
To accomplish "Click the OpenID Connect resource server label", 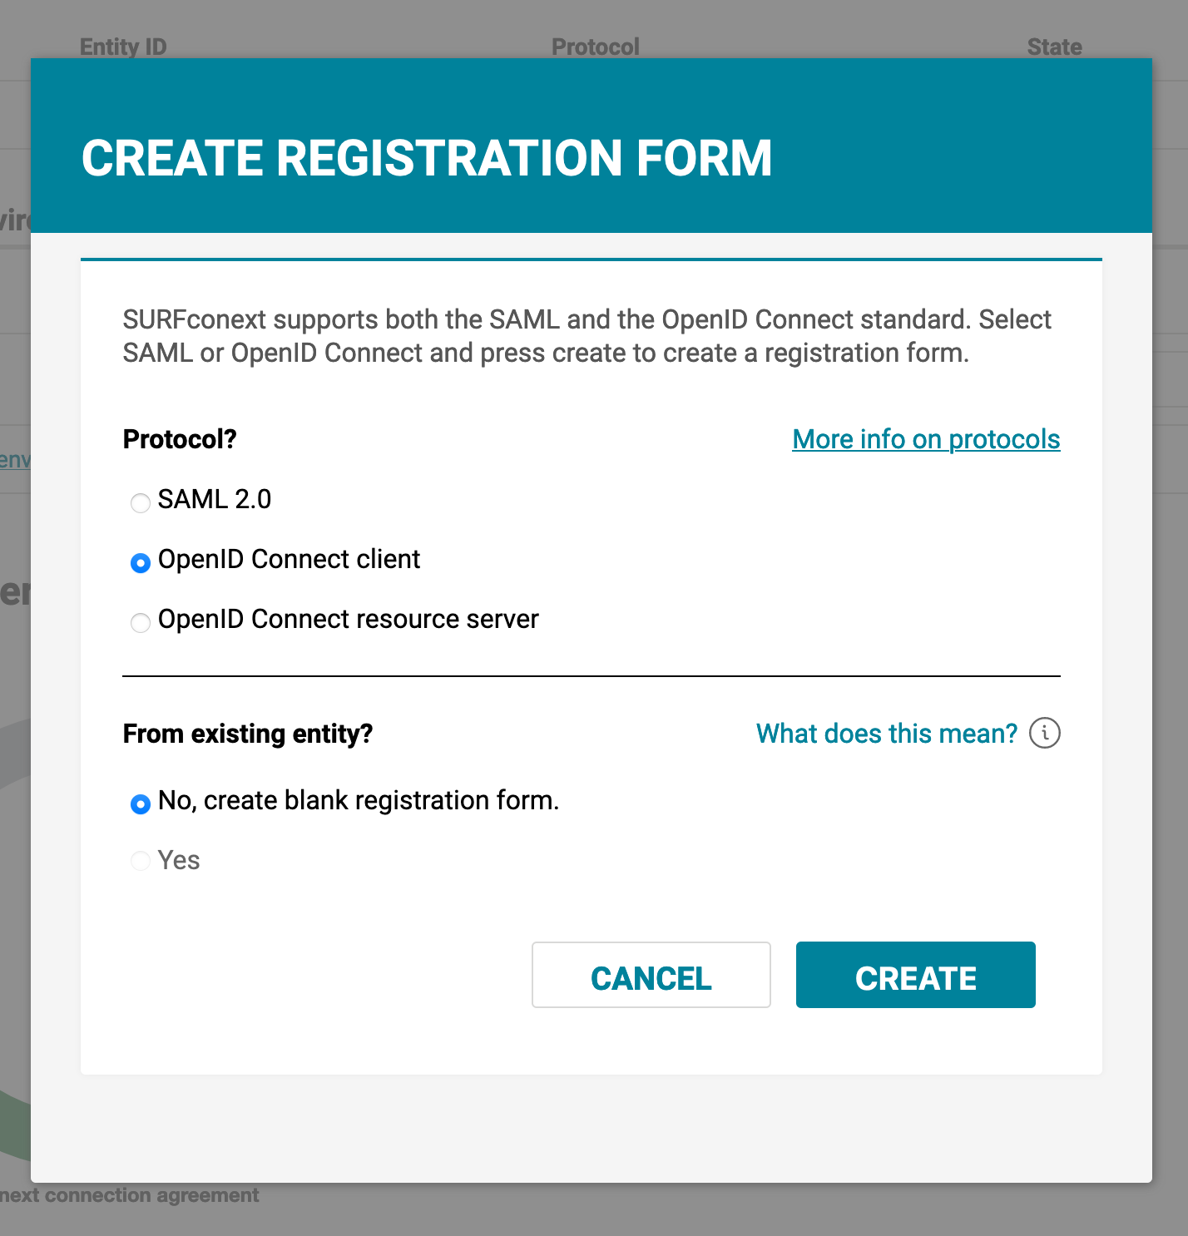I will (349, 619).
